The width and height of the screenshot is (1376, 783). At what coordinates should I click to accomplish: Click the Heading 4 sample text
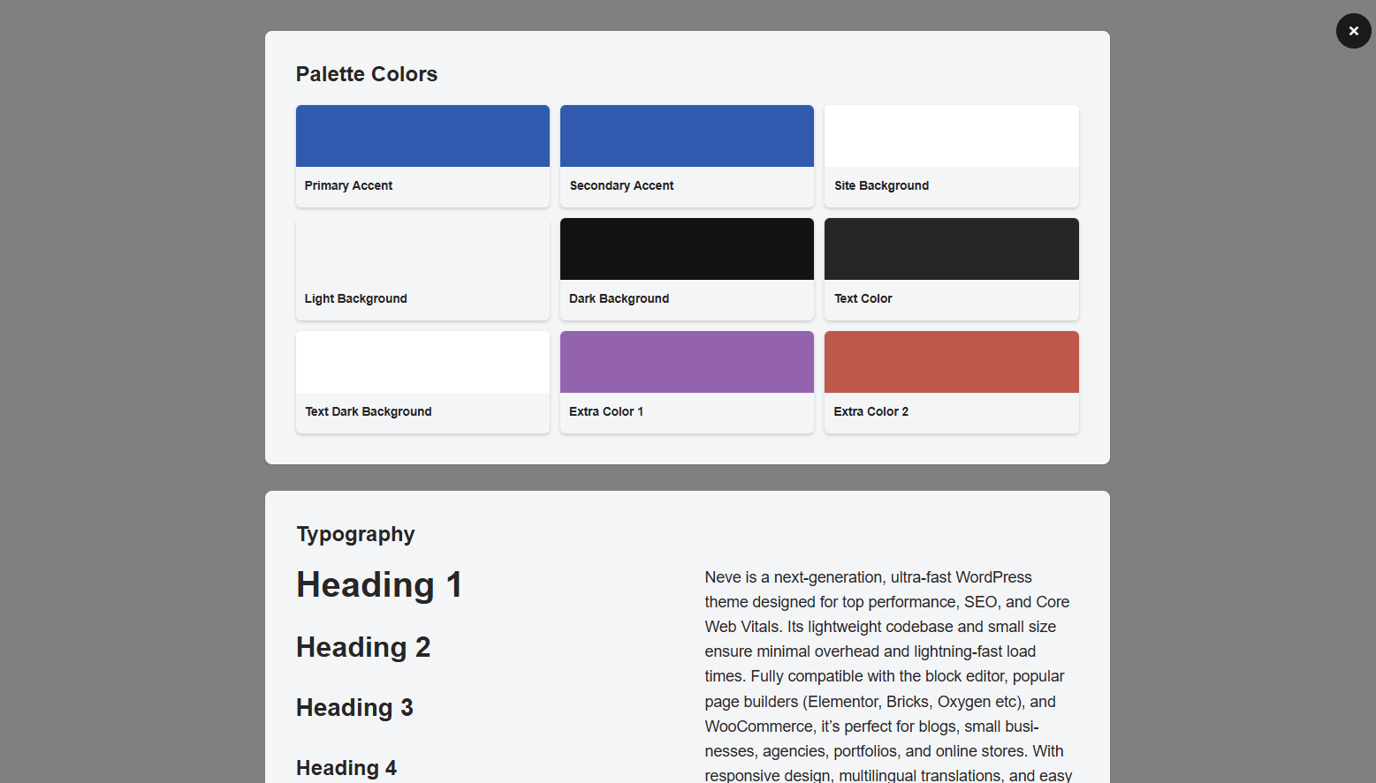point(346,768)
